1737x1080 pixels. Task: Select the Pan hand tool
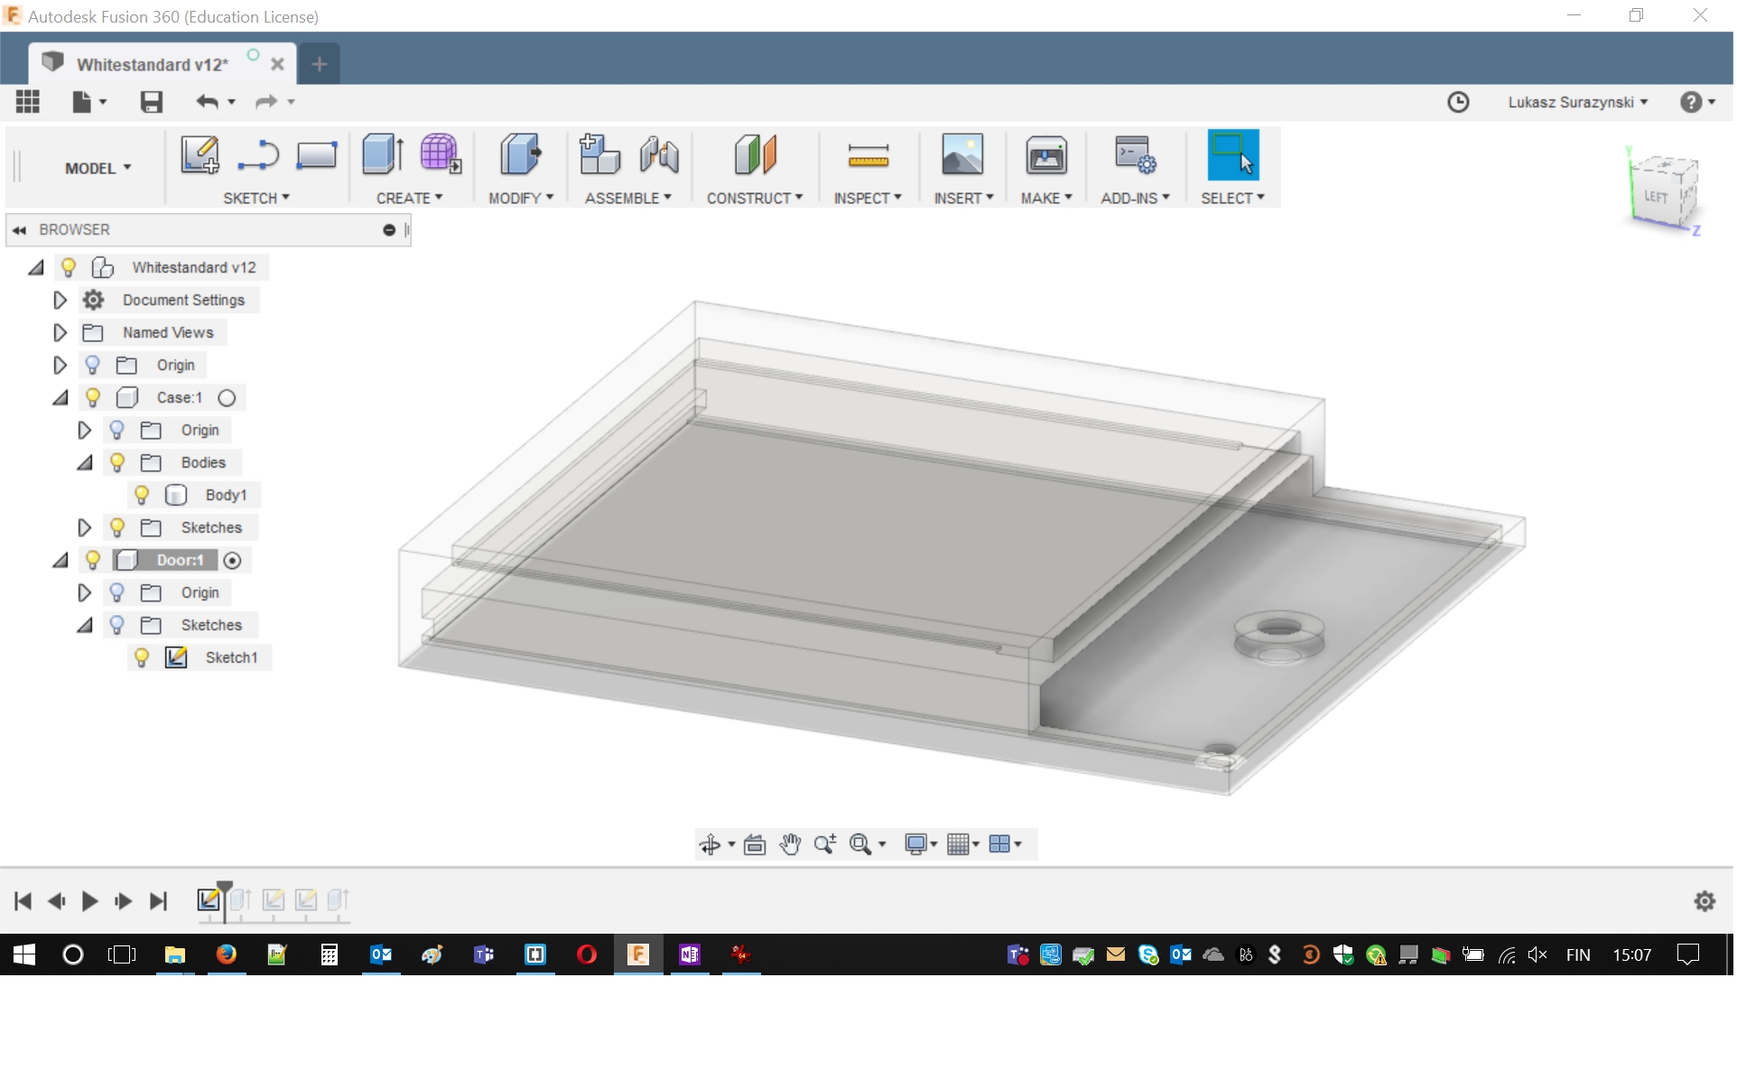pyautogui.click(x=790, y=845)
